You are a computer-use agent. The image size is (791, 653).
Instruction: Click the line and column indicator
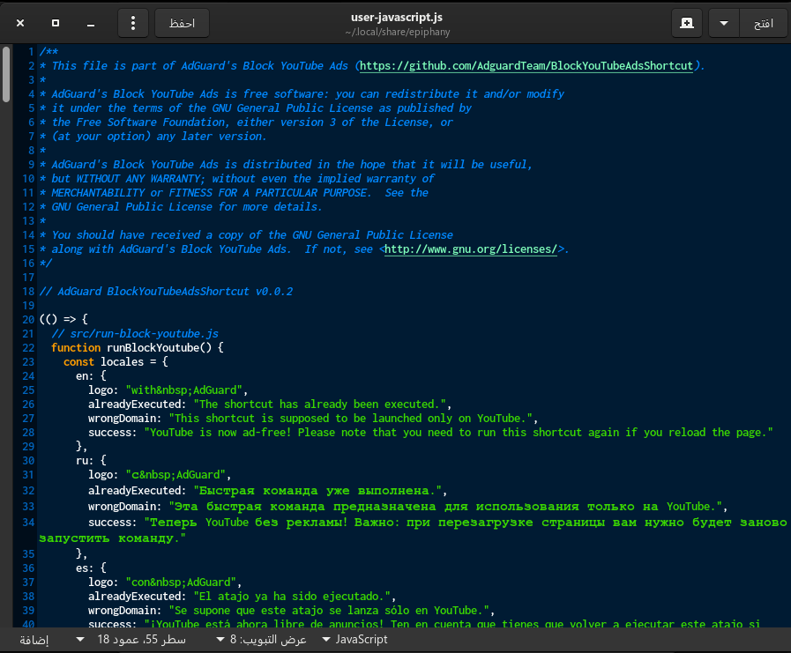coord(141,639)
